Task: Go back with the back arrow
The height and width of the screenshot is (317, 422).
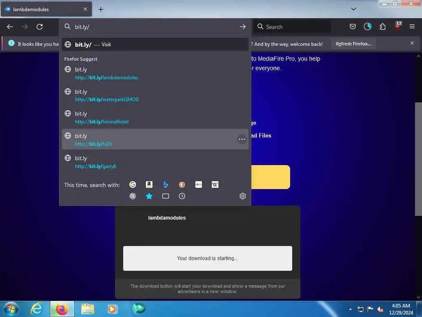Action: click(10, 27)
